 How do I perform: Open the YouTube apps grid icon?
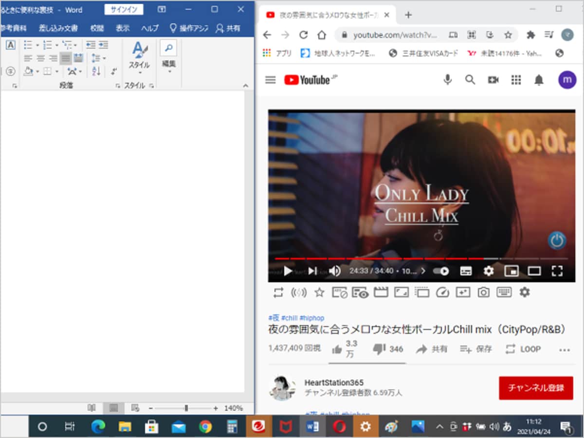coord(516,80)
